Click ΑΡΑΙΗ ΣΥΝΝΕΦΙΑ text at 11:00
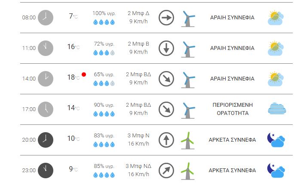 (232, 48)
